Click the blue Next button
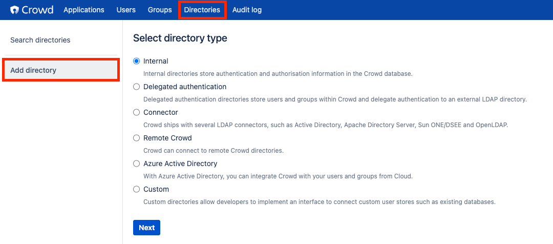The height and width of the screenshot is (244, 553). coord(147,228)
